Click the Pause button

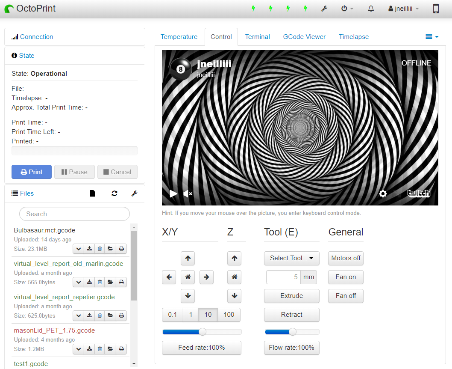point(74,172)
